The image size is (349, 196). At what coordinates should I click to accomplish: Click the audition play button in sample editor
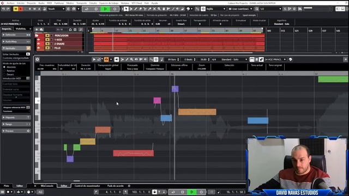click(94, 59)
